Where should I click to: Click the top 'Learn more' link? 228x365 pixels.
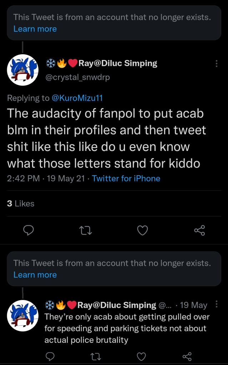pyautogui.click(x=35, y=29)
